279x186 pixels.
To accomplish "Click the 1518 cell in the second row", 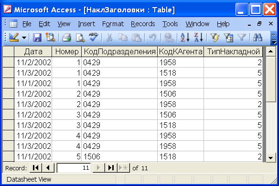I will point(181,73).
